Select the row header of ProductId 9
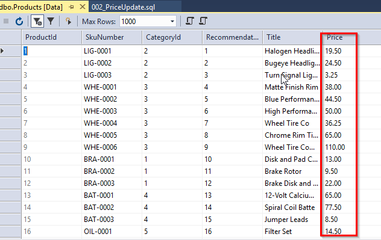 click(x=10, y=147)
